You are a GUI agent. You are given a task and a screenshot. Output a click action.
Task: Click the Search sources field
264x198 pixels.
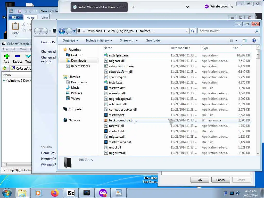(226, 31)
